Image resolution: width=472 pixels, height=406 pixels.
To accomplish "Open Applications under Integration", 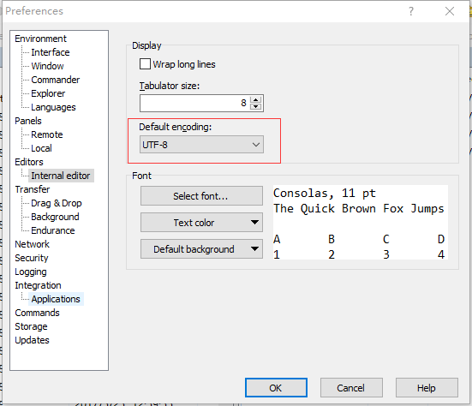I will [56, 299].
